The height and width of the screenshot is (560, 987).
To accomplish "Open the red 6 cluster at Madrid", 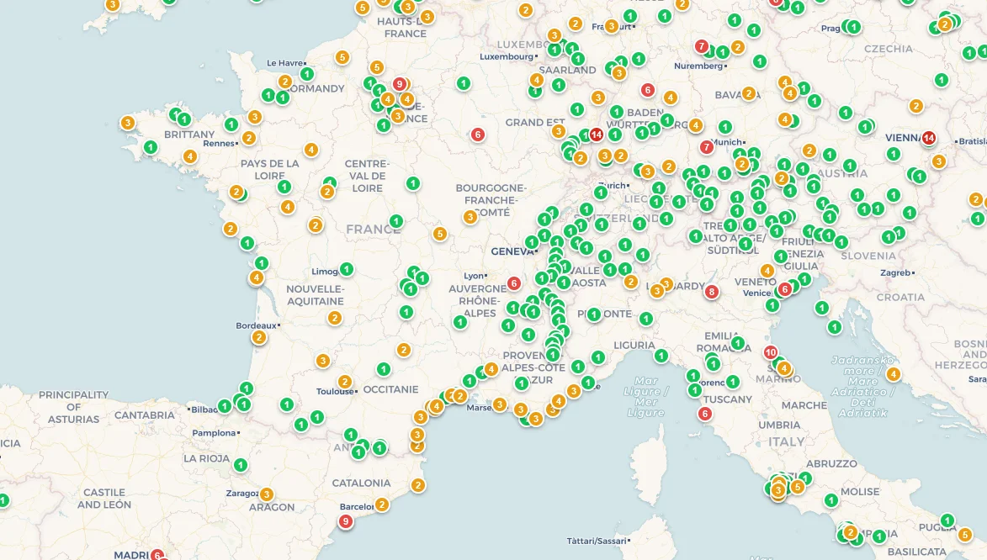I will click(x=157, y=555).
